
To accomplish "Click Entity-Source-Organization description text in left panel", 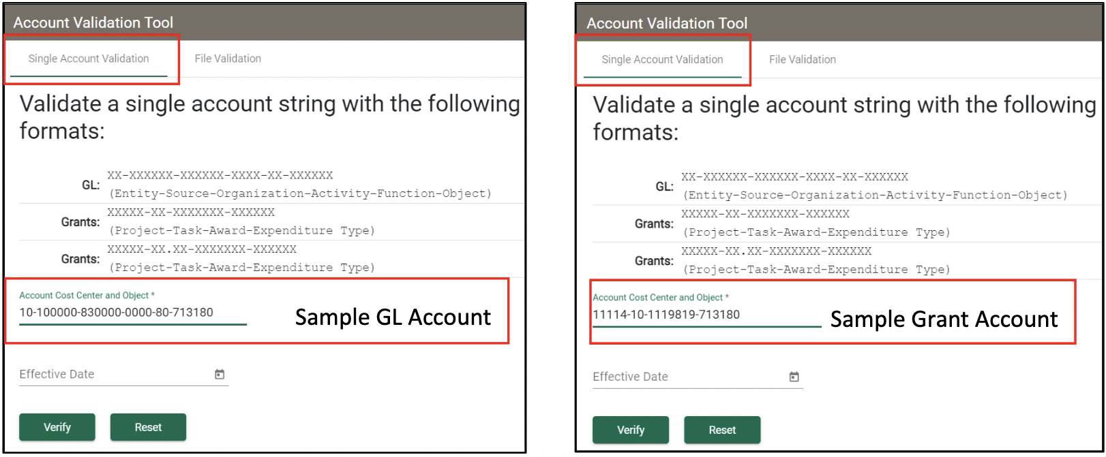I will pyautogui.click(x=300, y=193).
